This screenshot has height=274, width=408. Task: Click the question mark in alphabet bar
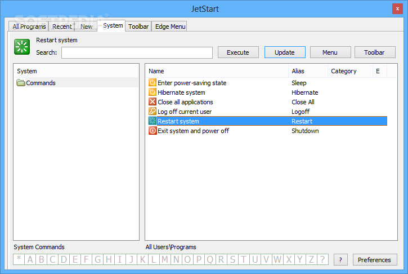pyautogui.click(x=322, y=259)
